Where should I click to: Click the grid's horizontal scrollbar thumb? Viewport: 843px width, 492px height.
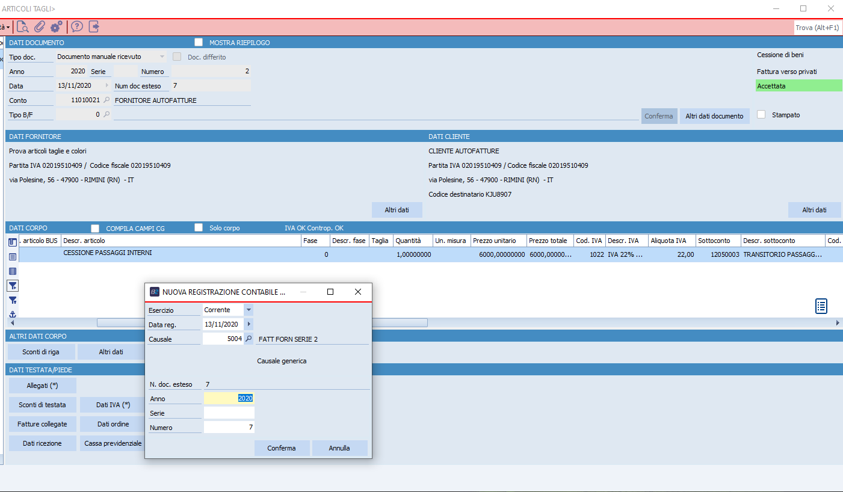(x=262, y=323)
